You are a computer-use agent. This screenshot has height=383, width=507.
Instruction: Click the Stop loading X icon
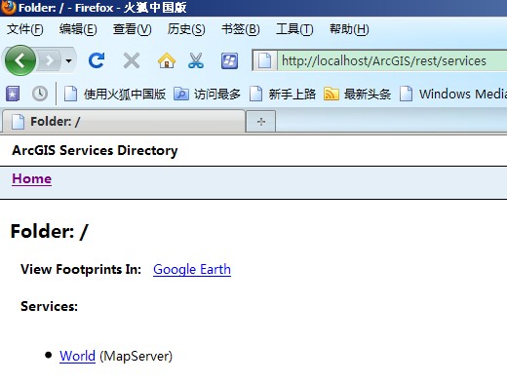(x=132, y=60)
